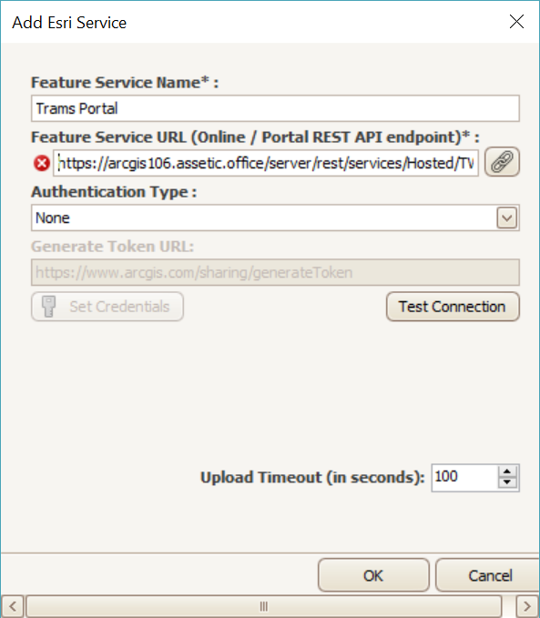Click the Generate Token URL field

click(275, 272)
